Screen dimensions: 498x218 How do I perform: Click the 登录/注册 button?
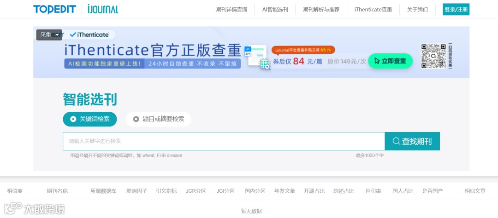pyautogui.click(x=456, y=10)
